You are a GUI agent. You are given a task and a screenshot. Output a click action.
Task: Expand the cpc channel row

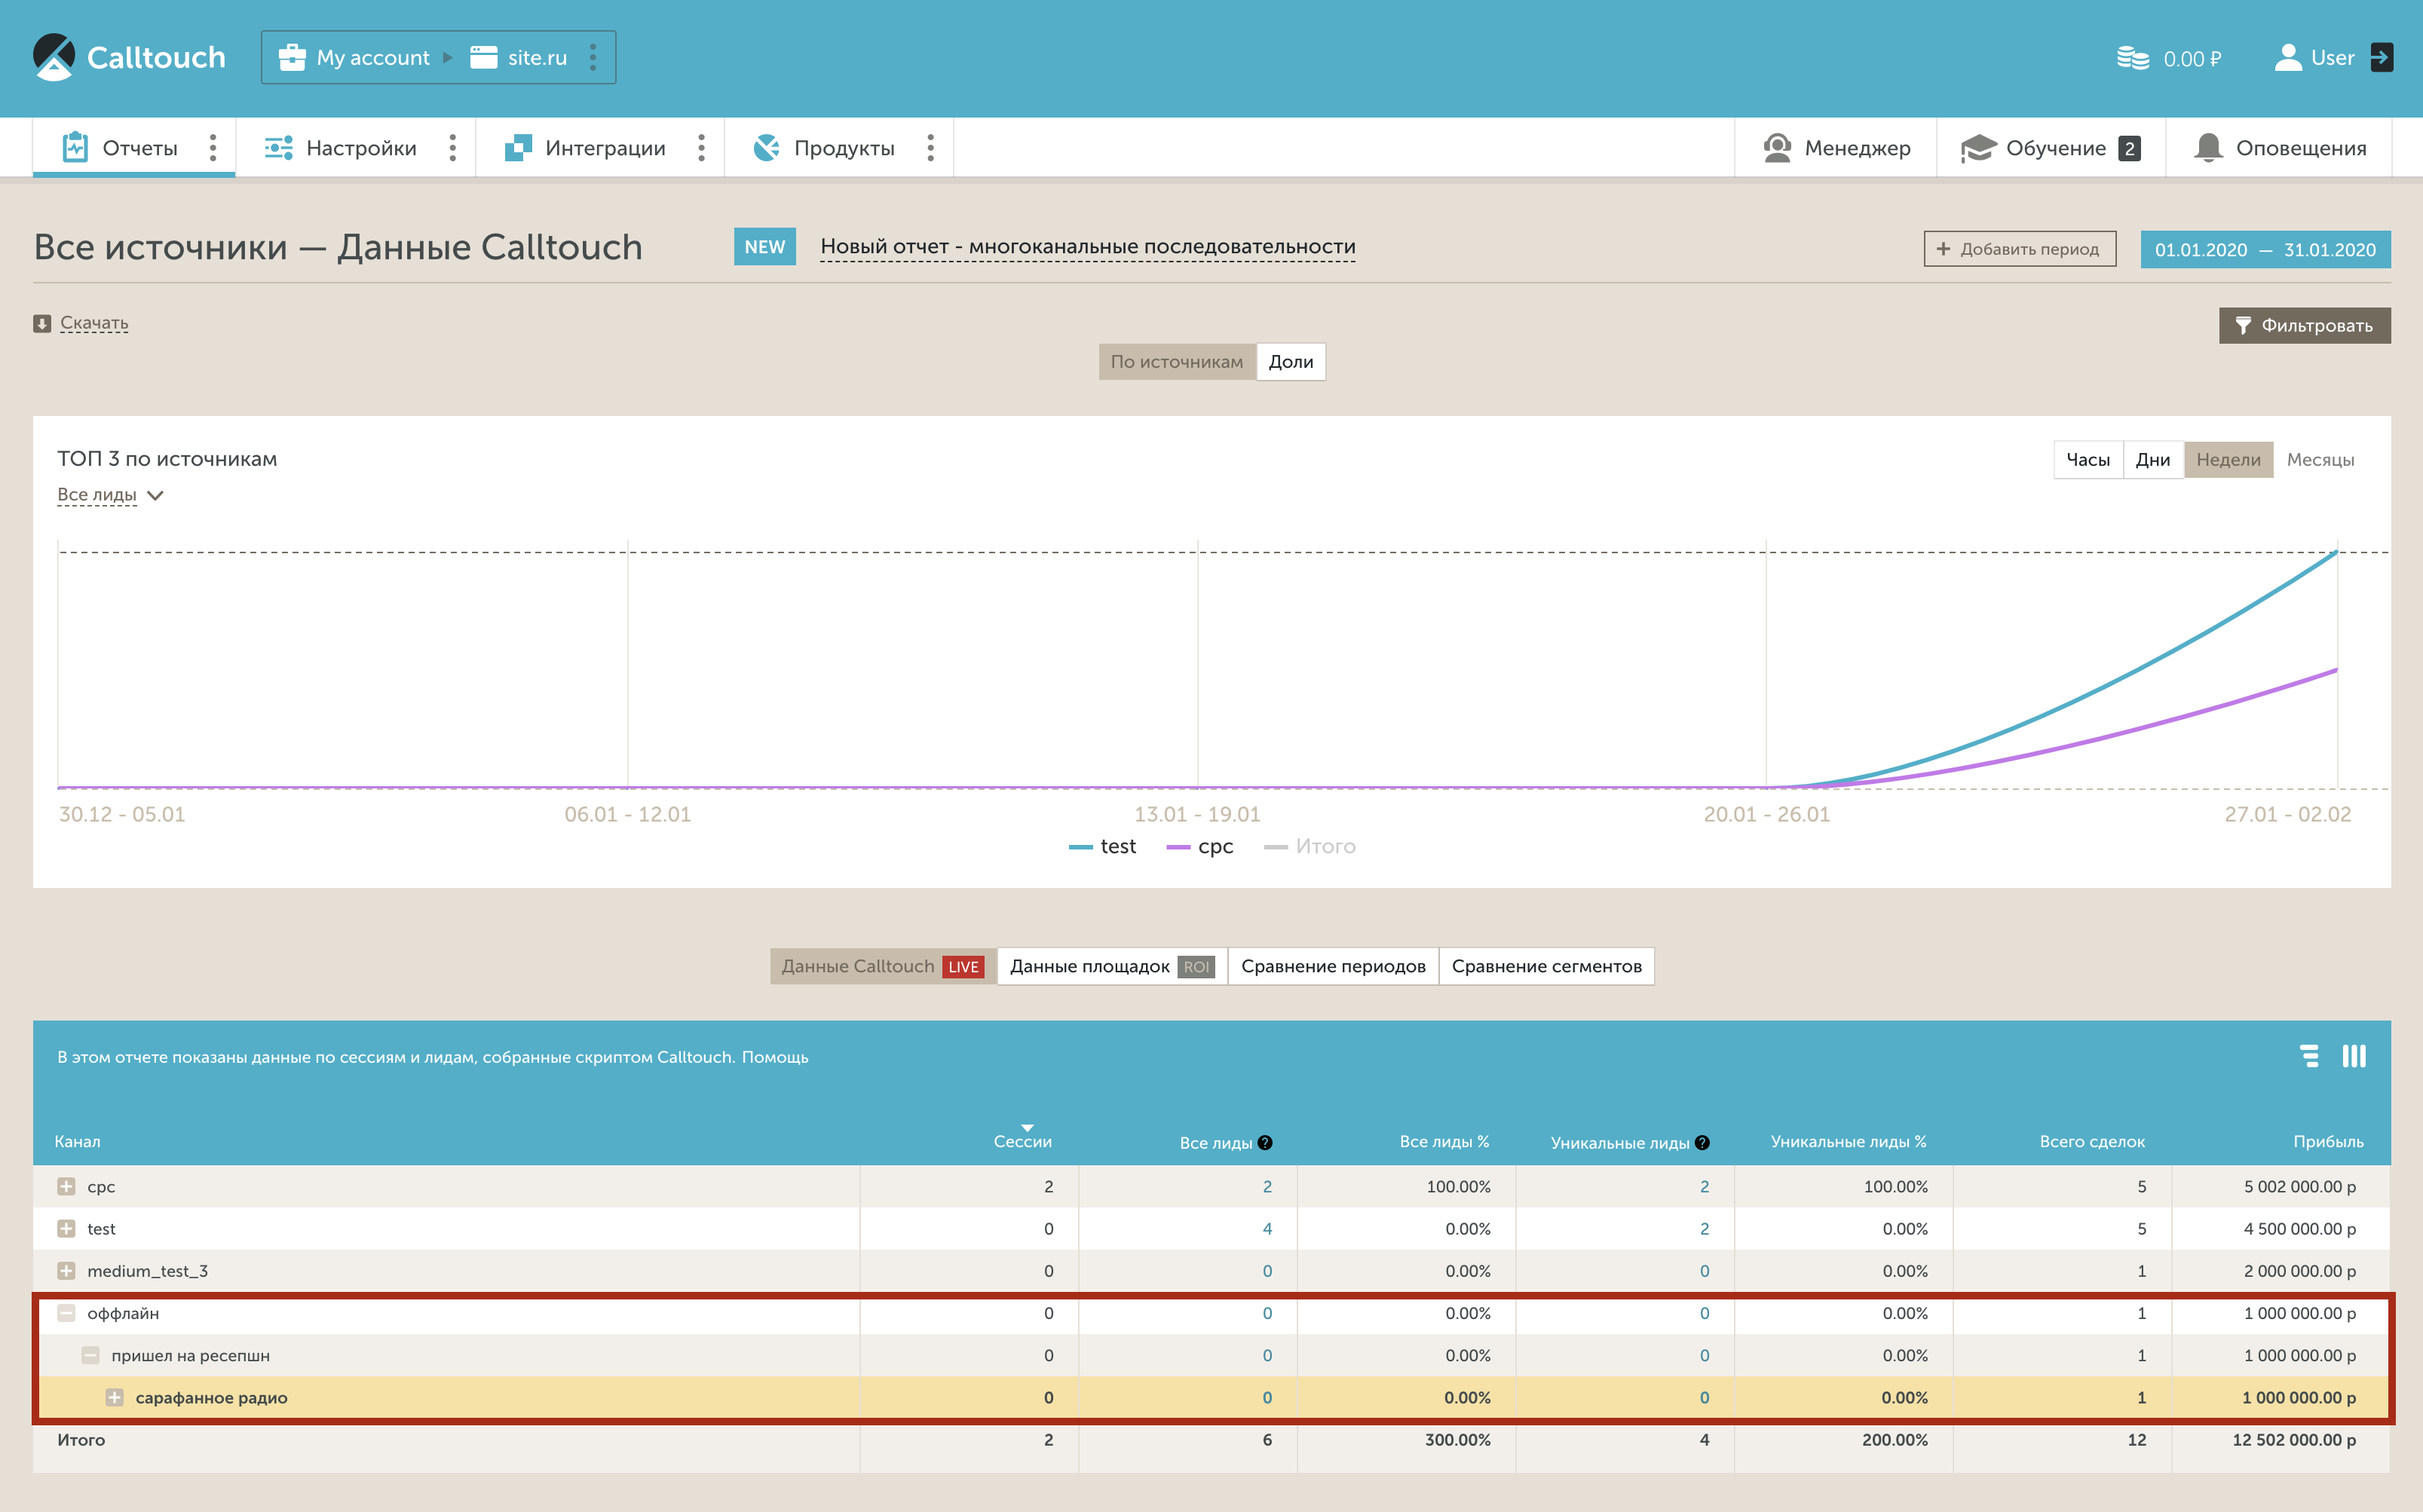click(66, 1187)
